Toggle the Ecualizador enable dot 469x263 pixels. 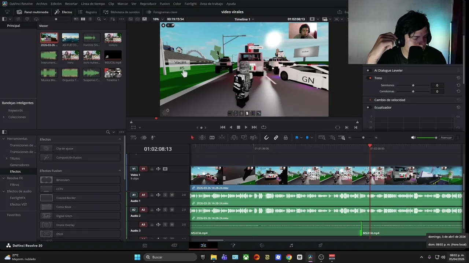(368, 107)
